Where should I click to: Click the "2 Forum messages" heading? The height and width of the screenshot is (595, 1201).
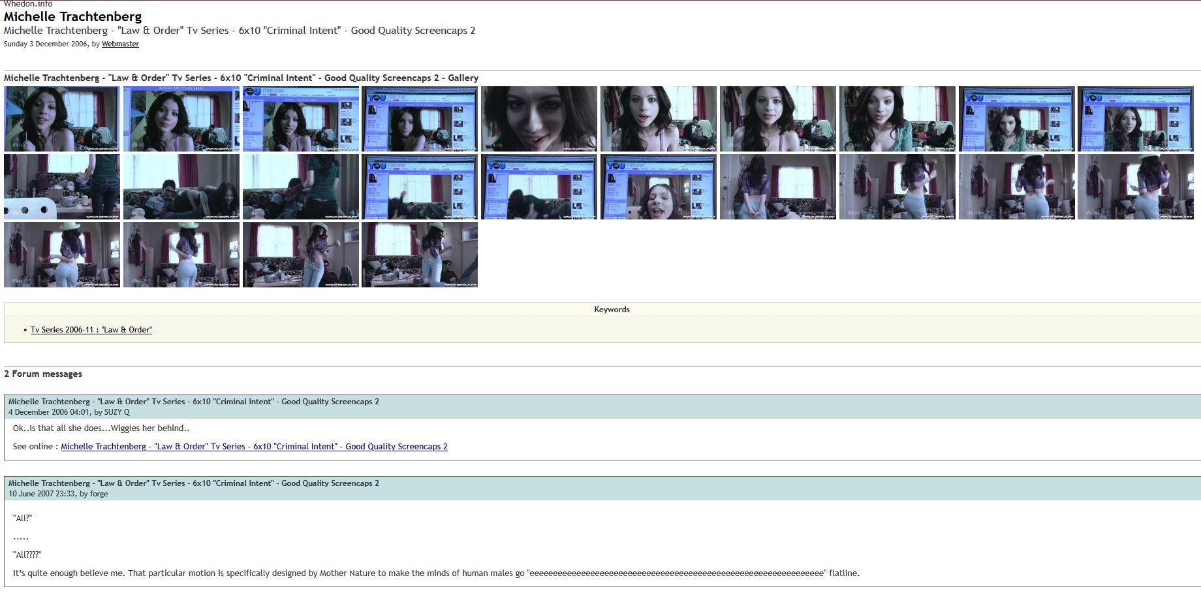point(43,374)
